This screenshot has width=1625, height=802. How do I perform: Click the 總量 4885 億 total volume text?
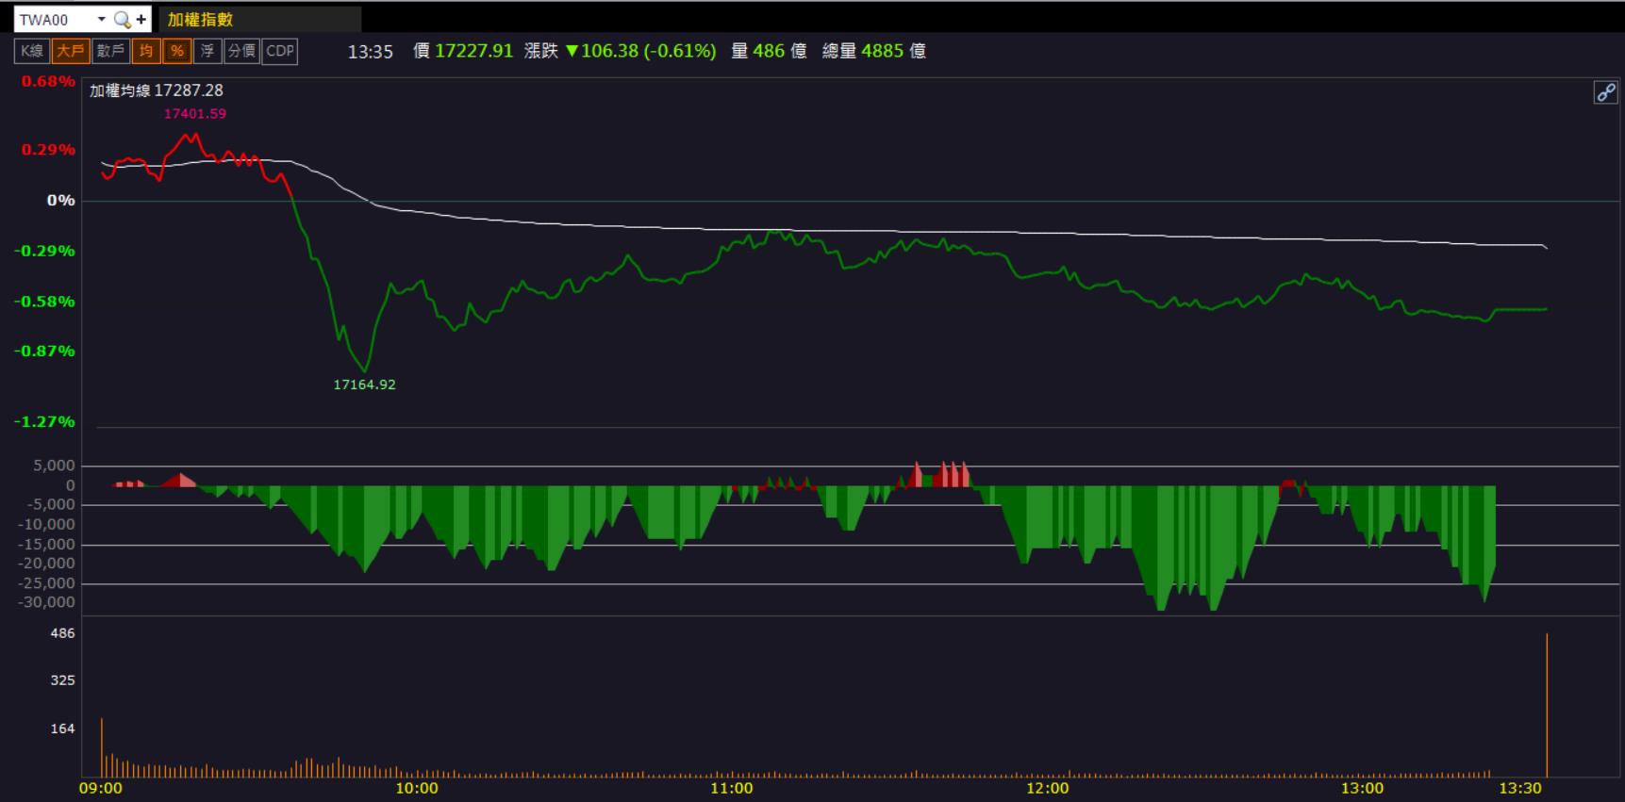coord(874,51)
